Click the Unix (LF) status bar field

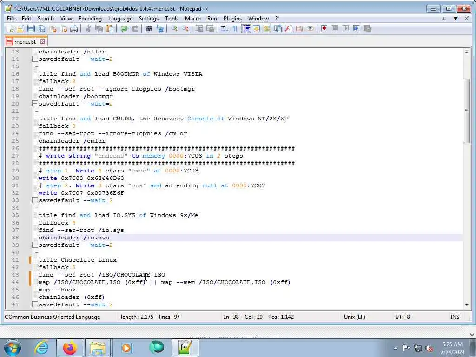pyautogui.click(x=354, y=317)
